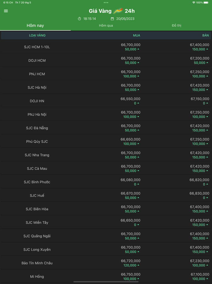
Task: Select the SJC Nha Trang row
Action: coord(106,155)
